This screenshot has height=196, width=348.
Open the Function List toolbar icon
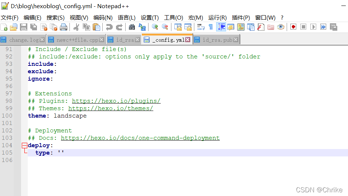(x=261, y=27)
